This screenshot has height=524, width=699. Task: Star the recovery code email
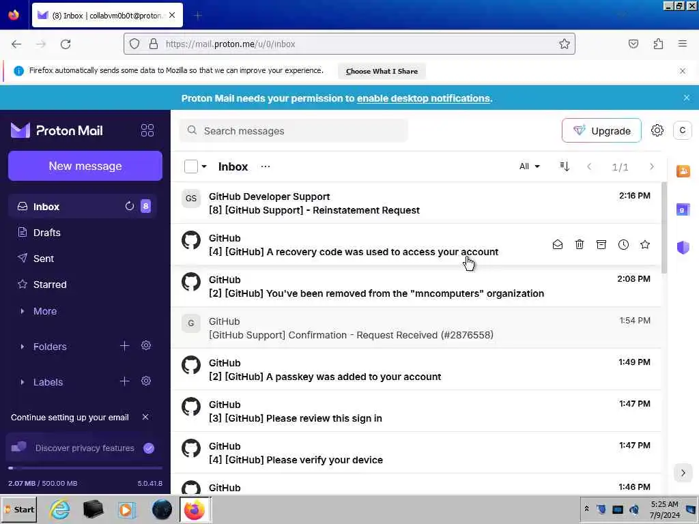pos(645,245)
